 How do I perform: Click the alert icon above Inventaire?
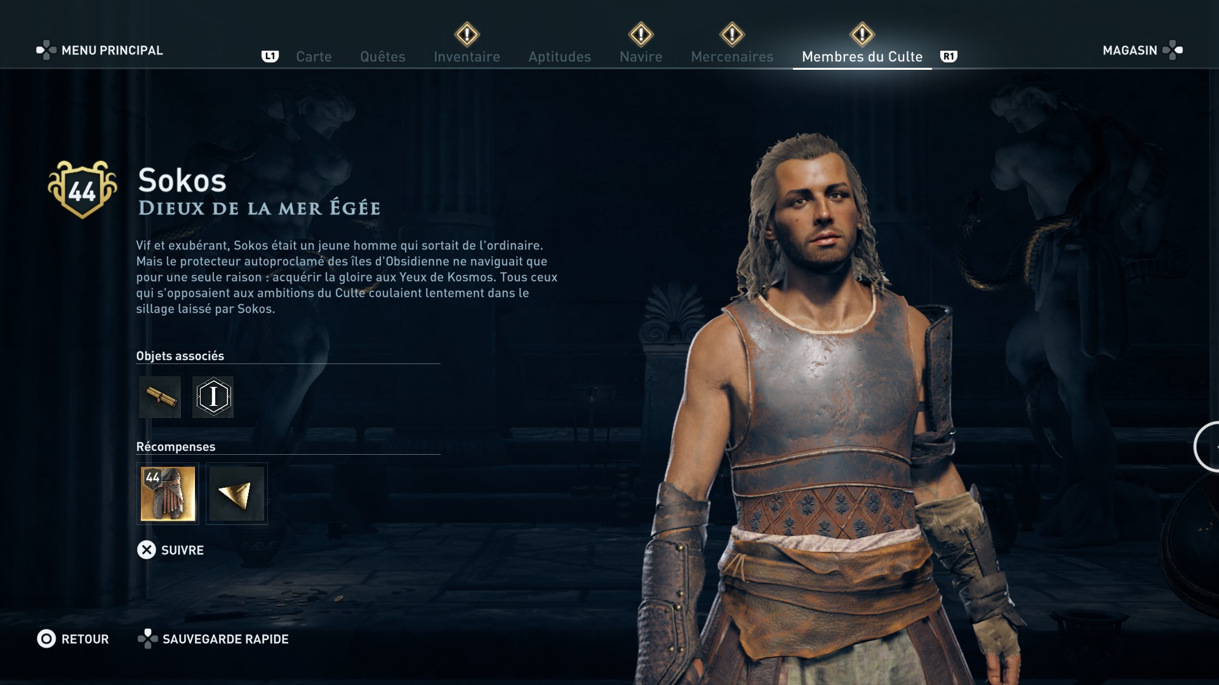coord(467,34)
